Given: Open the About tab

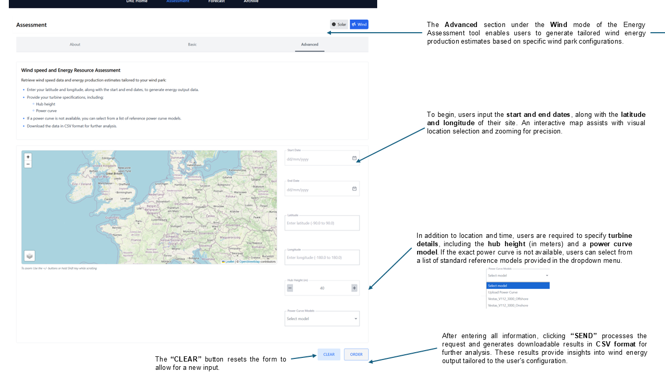Looking at the screenshot, I should 75,45.
